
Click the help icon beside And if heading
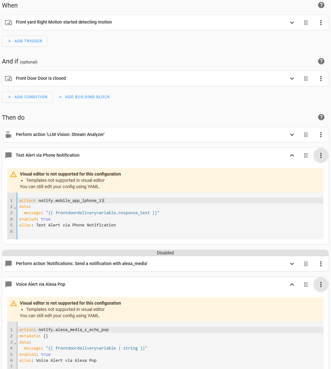click(321, 61)
